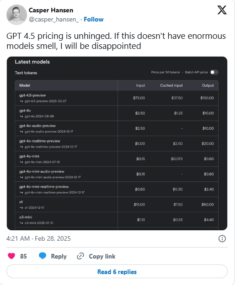This screenshot has height=285, width=235.
Task: Click the Reply label
Action: [59, 256]
